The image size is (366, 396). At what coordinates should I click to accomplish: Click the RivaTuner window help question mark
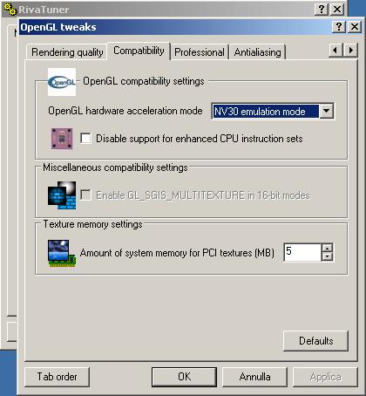point(322,9)
